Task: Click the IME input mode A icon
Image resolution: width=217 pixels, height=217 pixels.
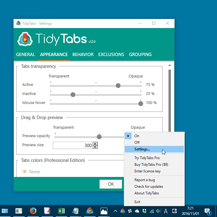Action: click(x=166, y=211)
